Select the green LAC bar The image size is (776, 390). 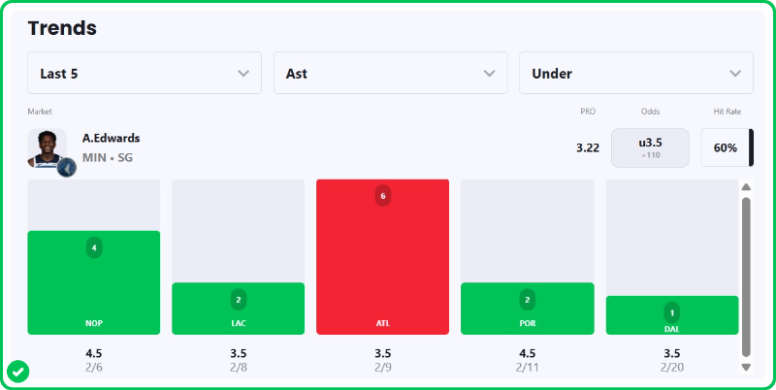(239, 310)
